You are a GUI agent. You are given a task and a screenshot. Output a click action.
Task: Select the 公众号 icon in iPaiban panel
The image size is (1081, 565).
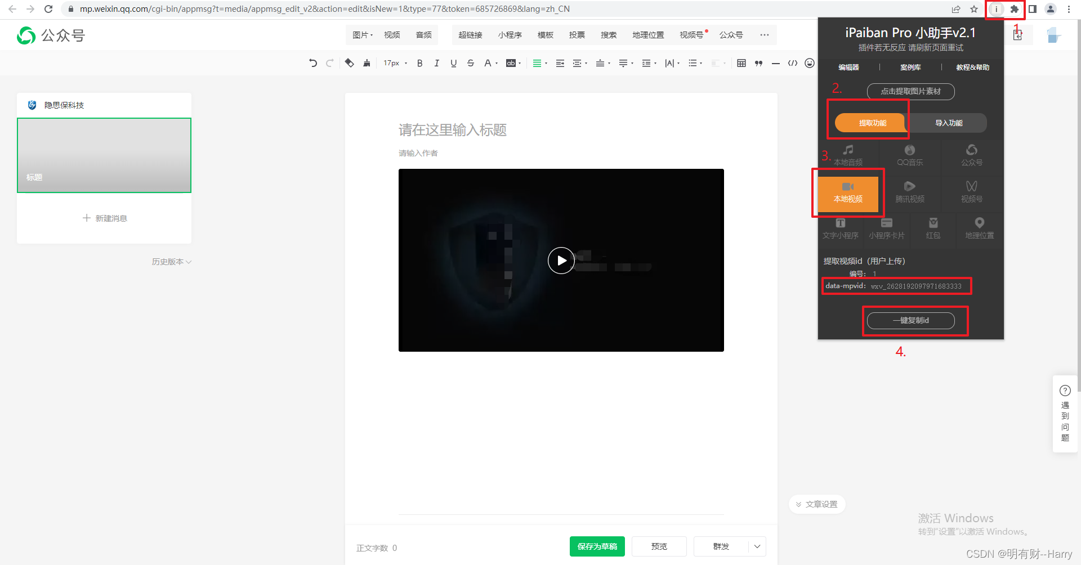(972, 155)
